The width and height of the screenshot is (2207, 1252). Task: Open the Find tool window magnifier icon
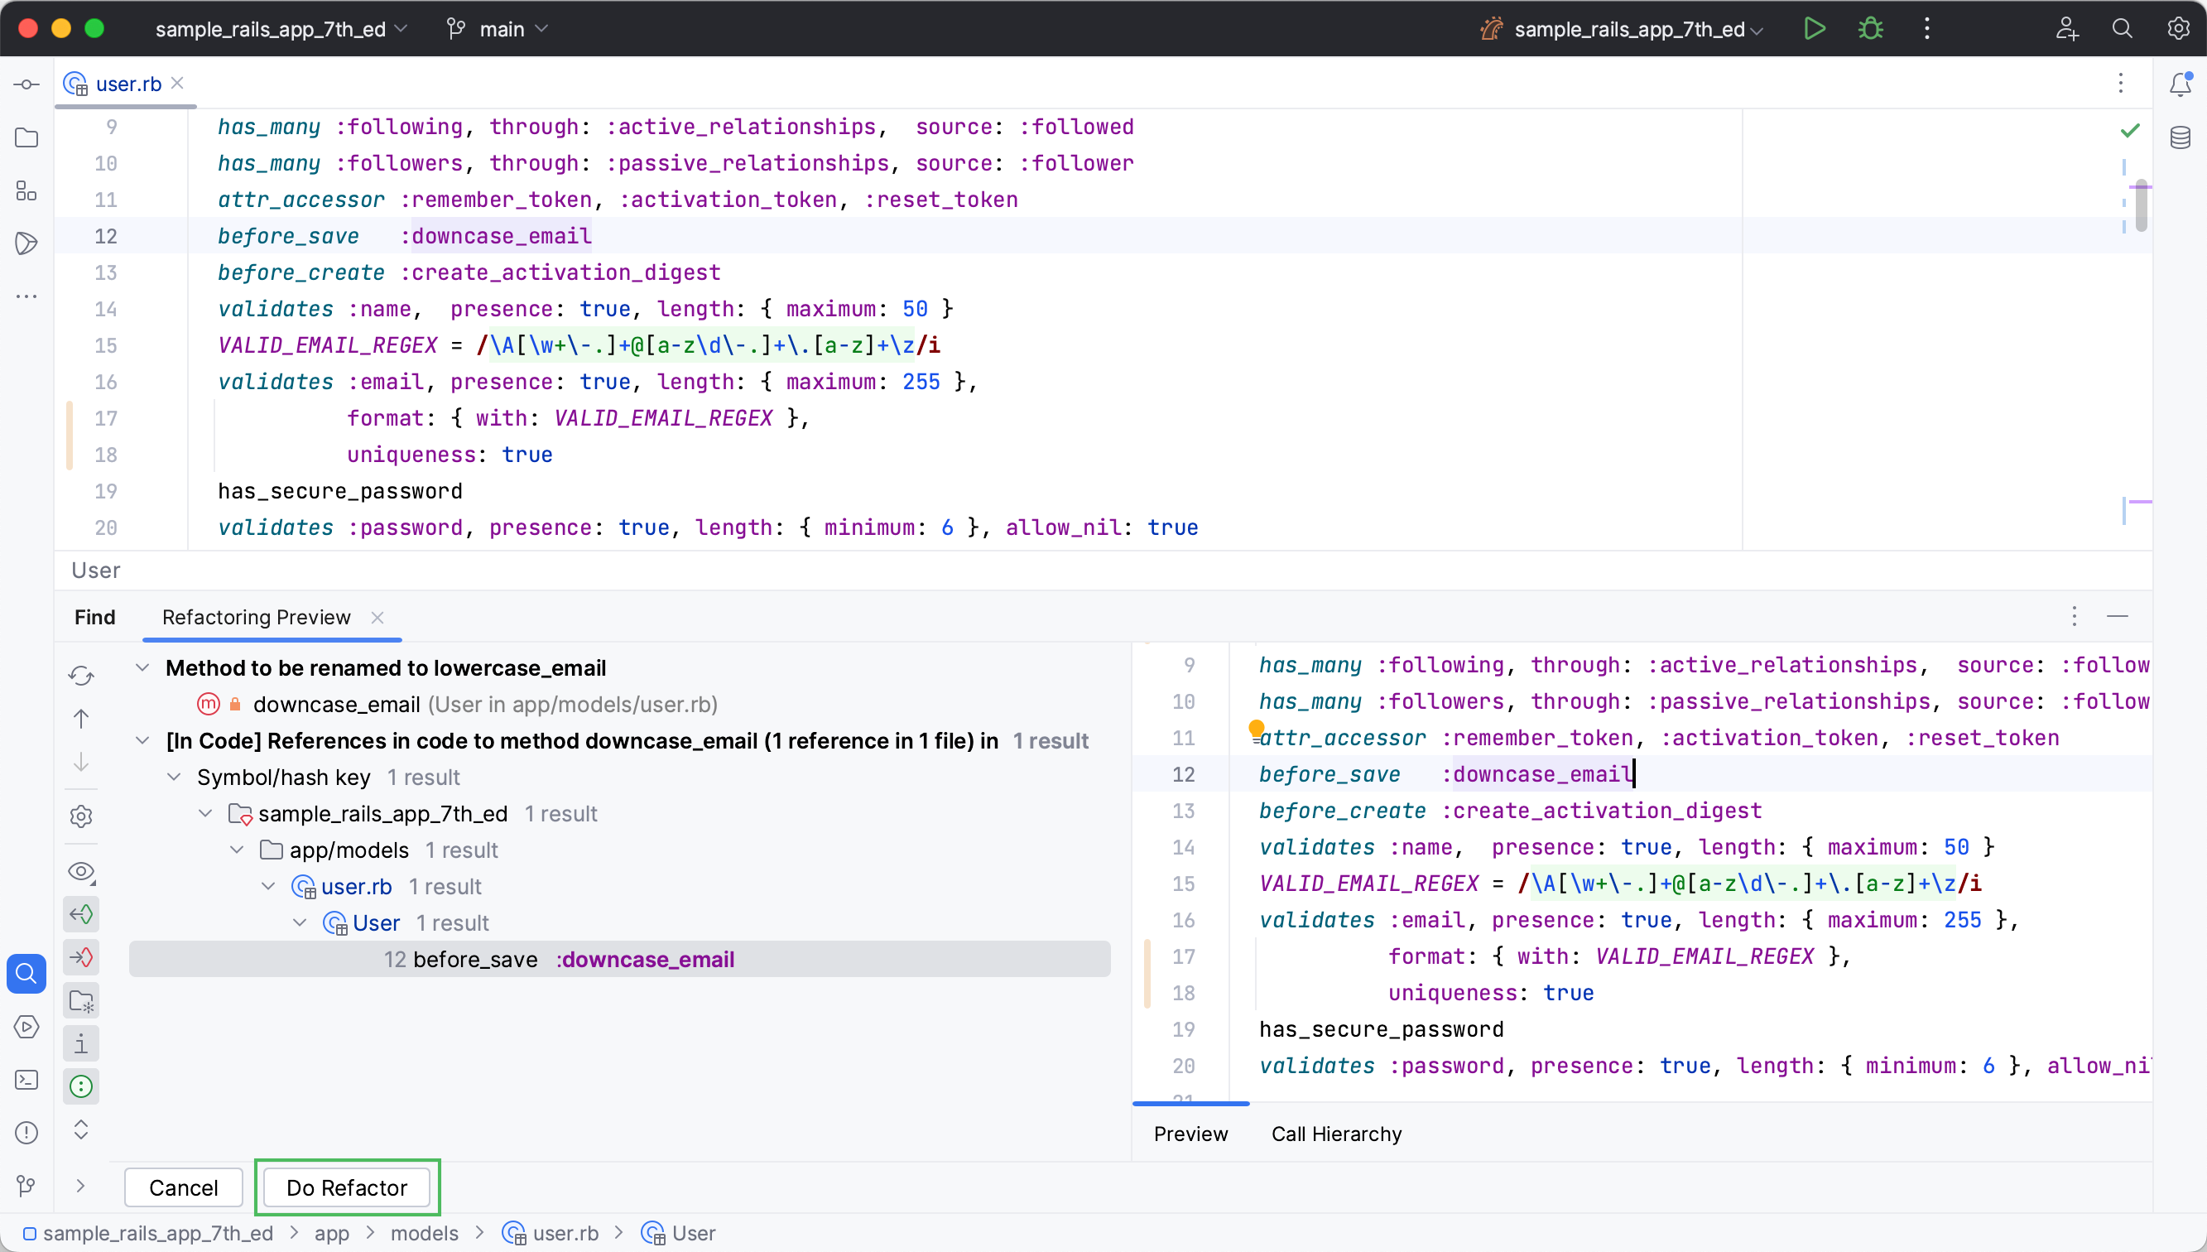[26, 974]
